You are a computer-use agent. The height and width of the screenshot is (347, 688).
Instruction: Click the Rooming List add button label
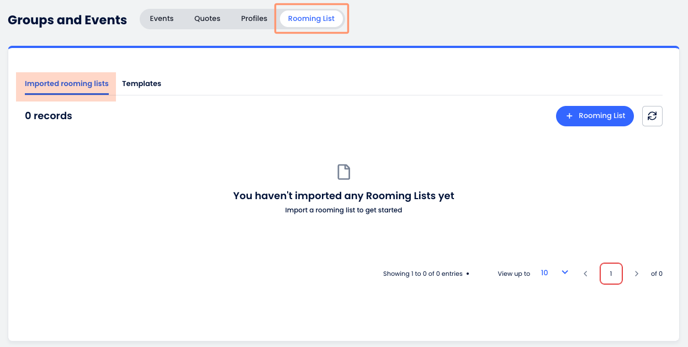602,116
